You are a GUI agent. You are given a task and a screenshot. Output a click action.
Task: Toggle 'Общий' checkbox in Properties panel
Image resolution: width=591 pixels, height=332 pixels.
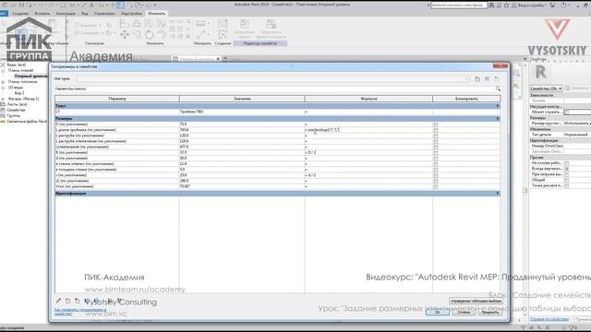pyautogui.click(x=566, y=181)
